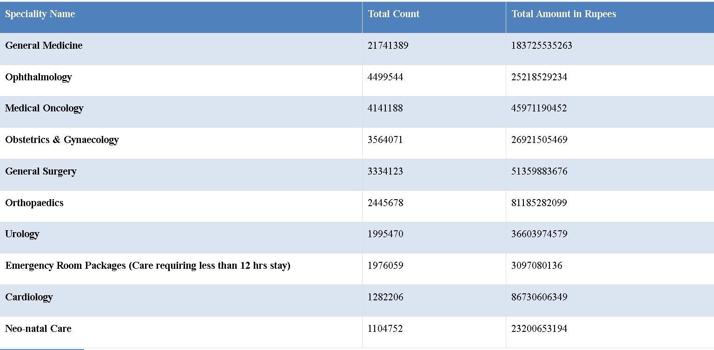Image resolution: width=714 pixels, height=350 pixels.
Task: Select the Emergency Room Packages row name
Action: pyautogui.click(x=148, y=266)
